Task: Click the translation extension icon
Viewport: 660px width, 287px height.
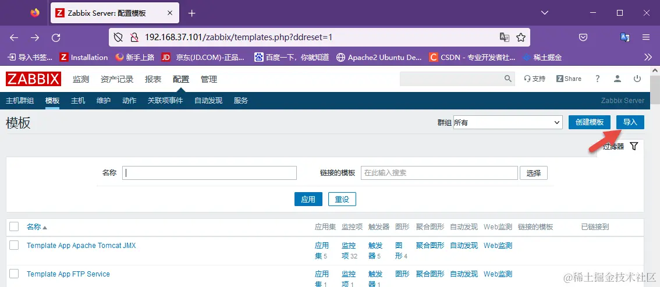Action: click(625, 37)
